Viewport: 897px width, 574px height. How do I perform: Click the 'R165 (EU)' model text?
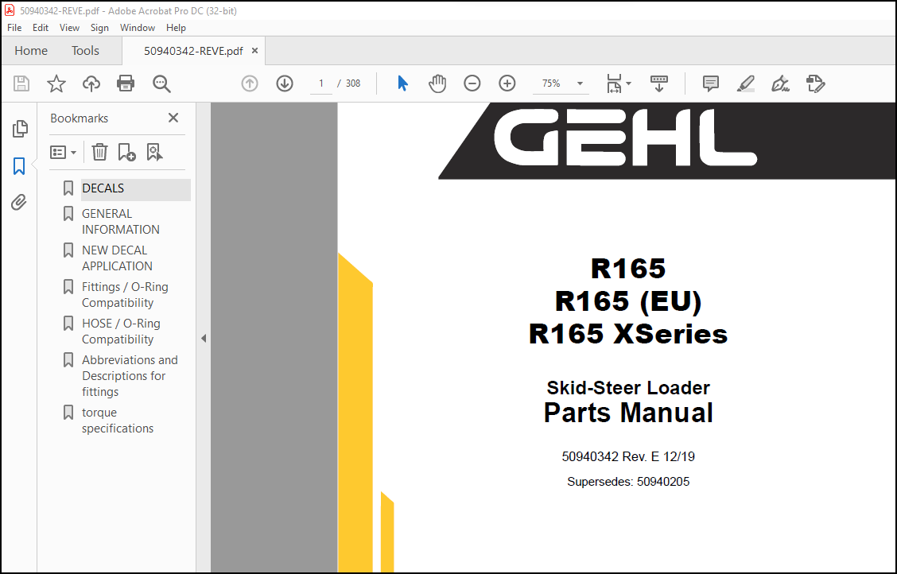[x=628, y=301]
